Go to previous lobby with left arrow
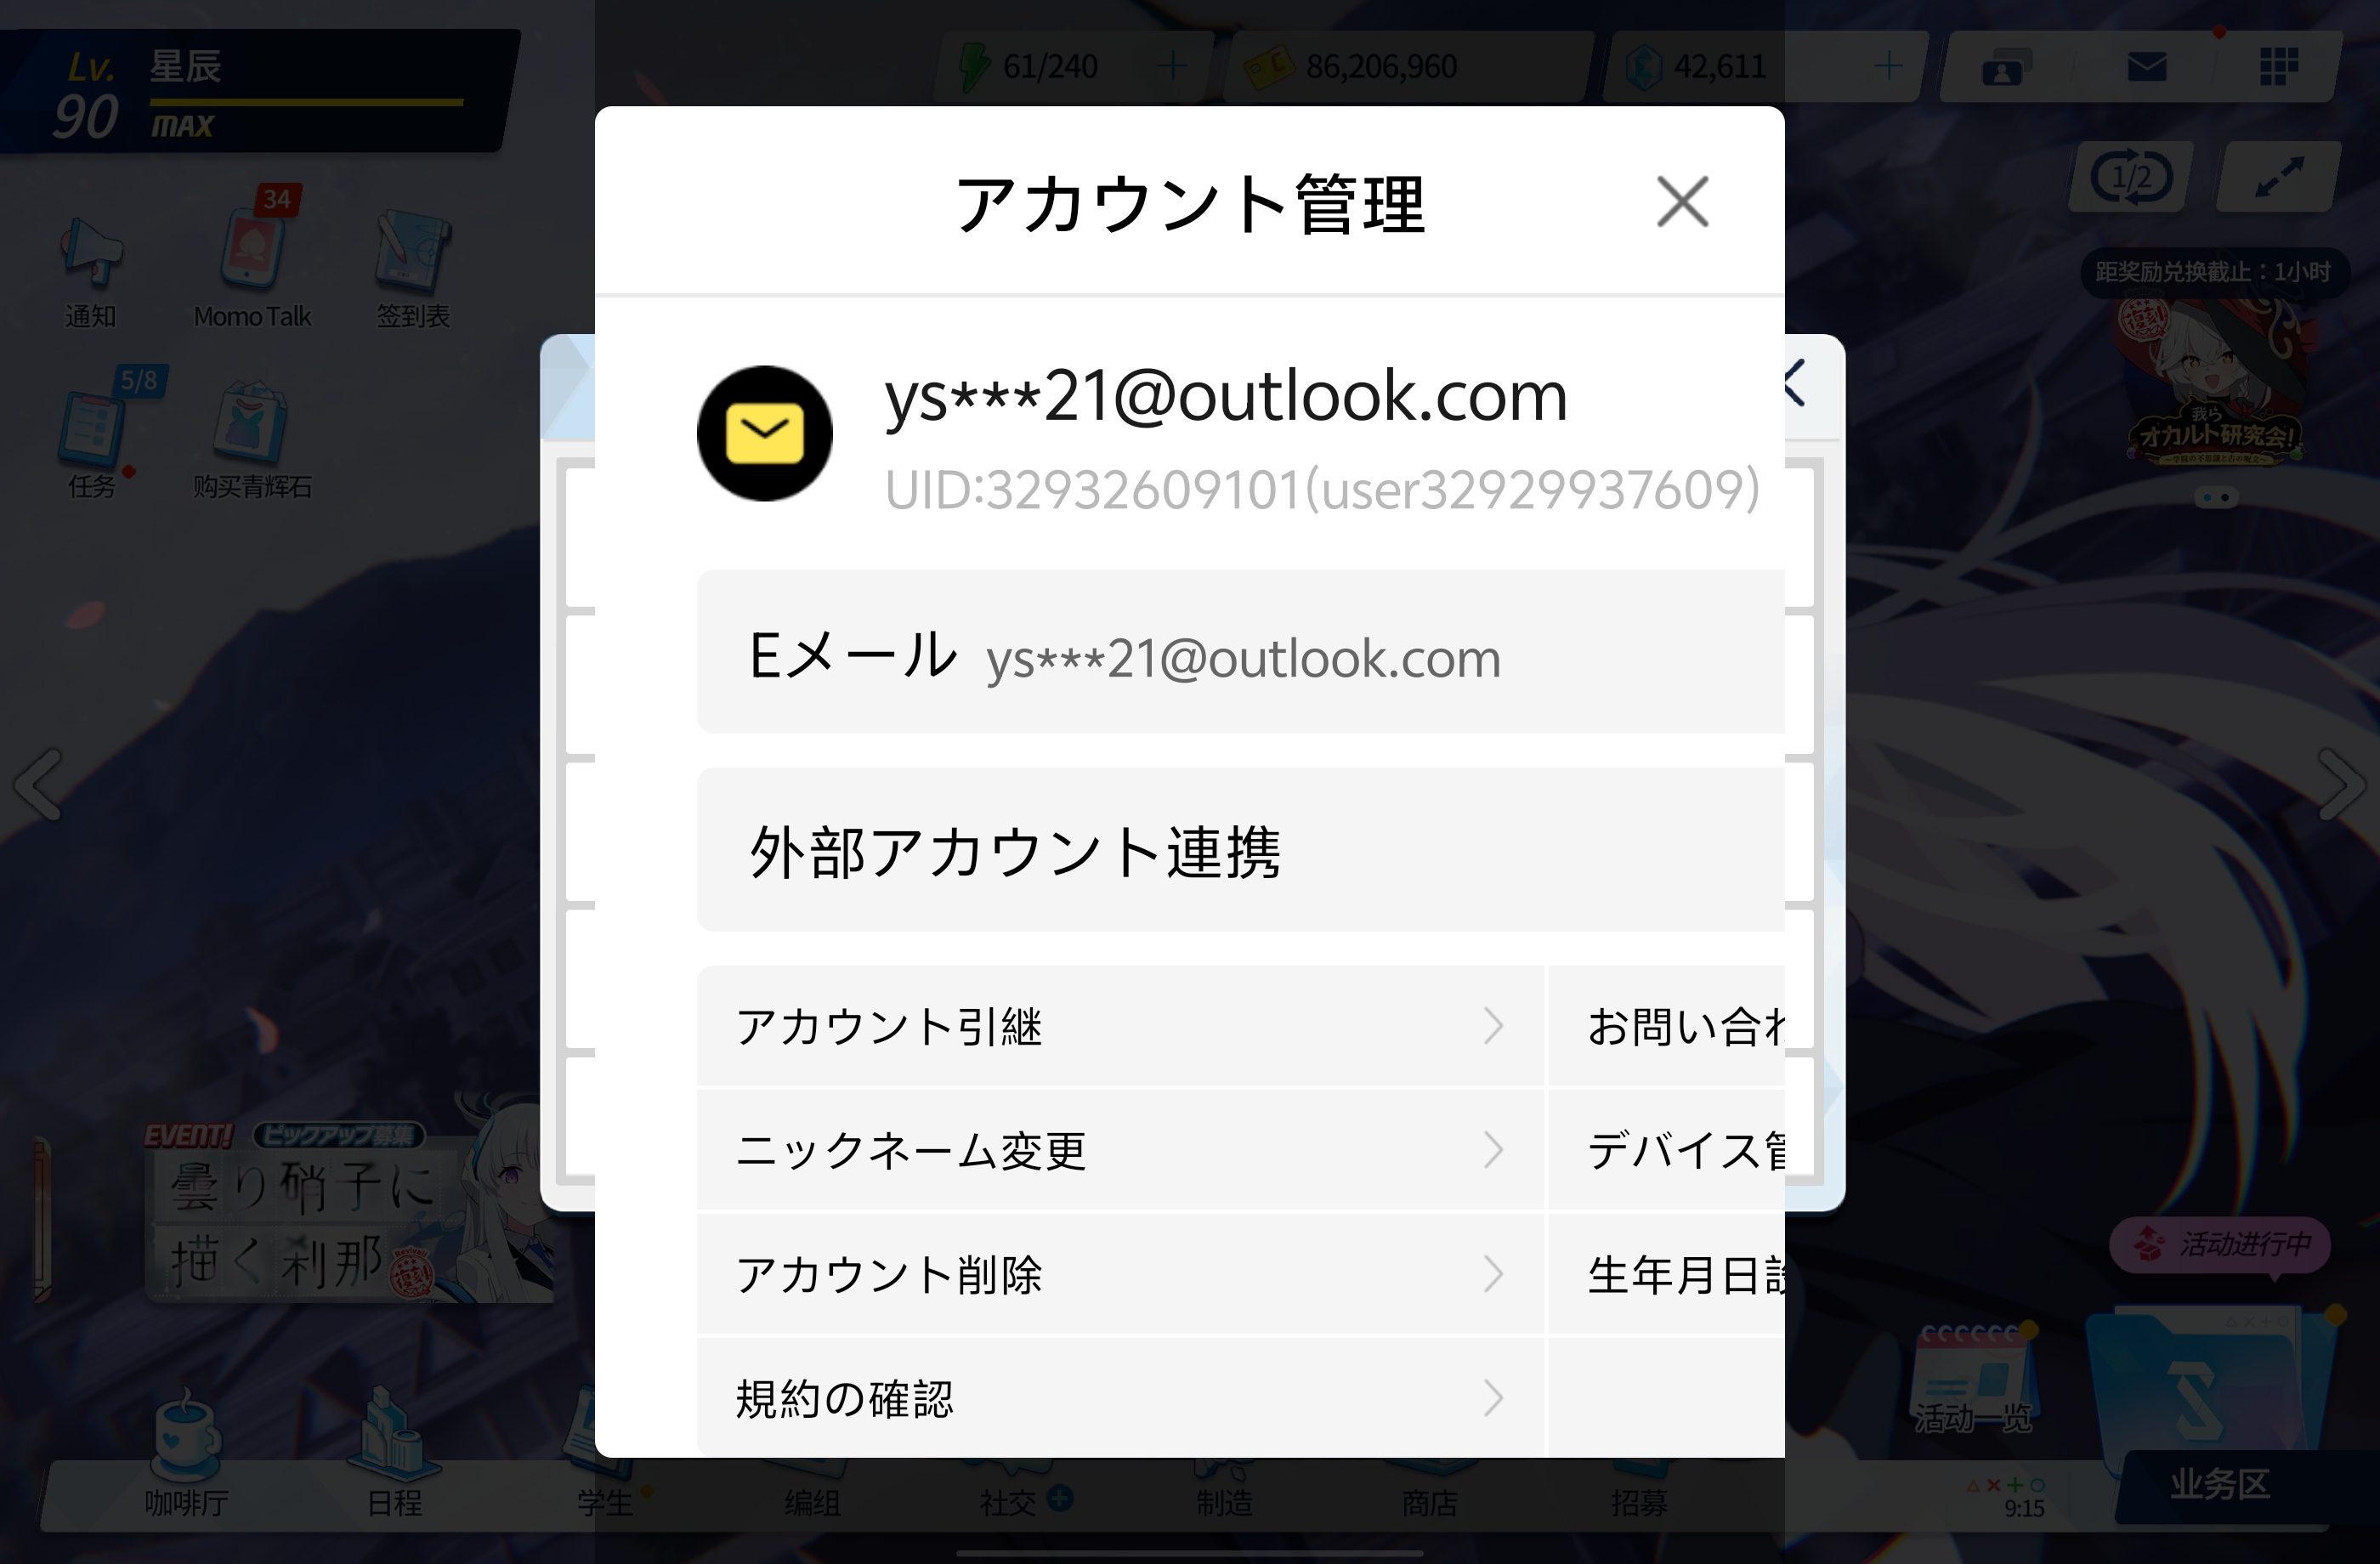Screen dimensions: 2380x1564 click(x=38, y=784)
